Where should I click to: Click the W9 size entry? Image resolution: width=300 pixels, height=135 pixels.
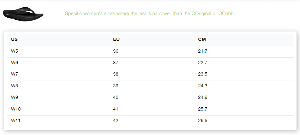14,97
